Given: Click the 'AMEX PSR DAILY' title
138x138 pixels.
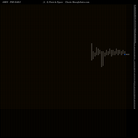Looking at the screenshot, I should 12,2.
